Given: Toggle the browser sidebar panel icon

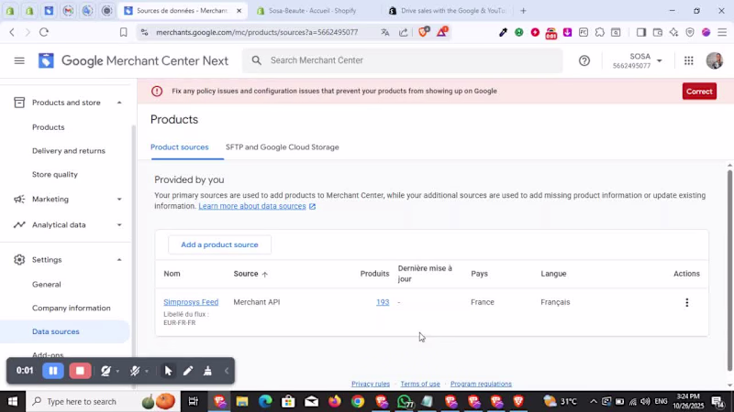Looking at the screenshot, I should (640, 32).
